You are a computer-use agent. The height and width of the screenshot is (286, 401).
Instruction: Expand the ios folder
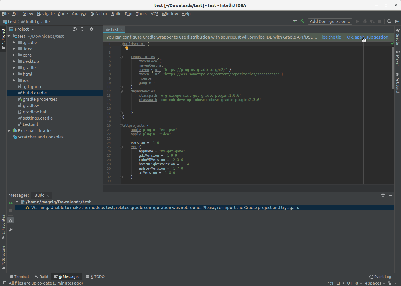click(14, 80)
